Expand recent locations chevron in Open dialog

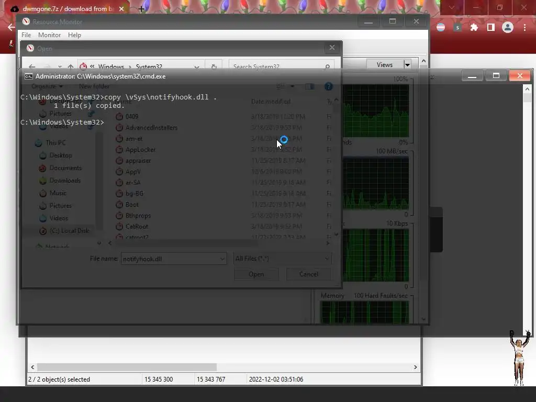pyautogui.click(x=60, y=66)
